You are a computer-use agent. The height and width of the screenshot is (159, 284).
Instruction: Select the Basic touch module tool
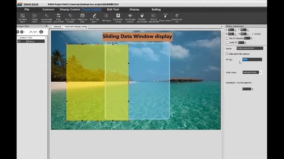pos(70,18)
